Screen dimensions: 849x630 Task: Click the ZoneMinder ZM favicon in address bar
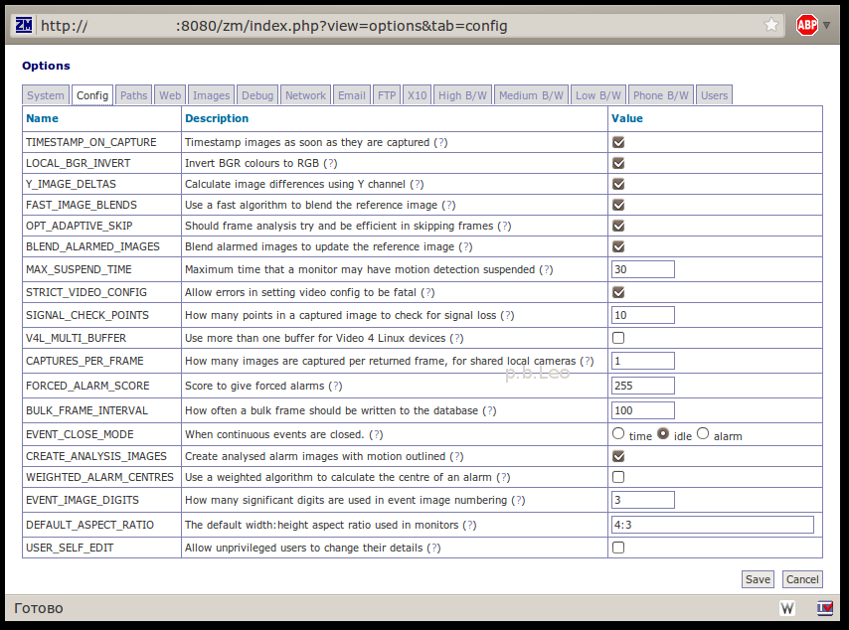pyautogui.click(x=24, y=25)
